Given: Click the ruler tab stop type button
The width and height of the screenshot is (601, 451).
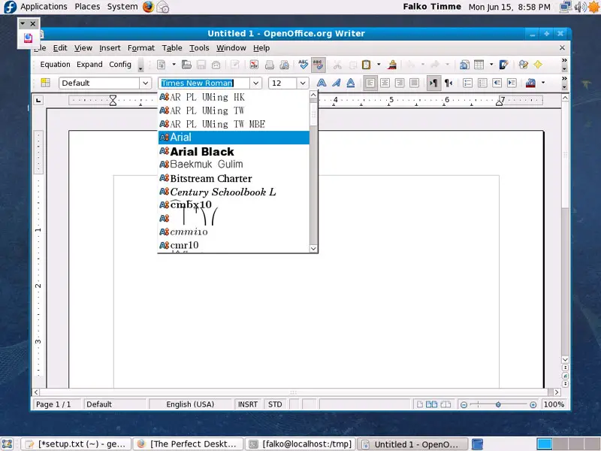Looking at the screenshot, I should pos(38,101).
